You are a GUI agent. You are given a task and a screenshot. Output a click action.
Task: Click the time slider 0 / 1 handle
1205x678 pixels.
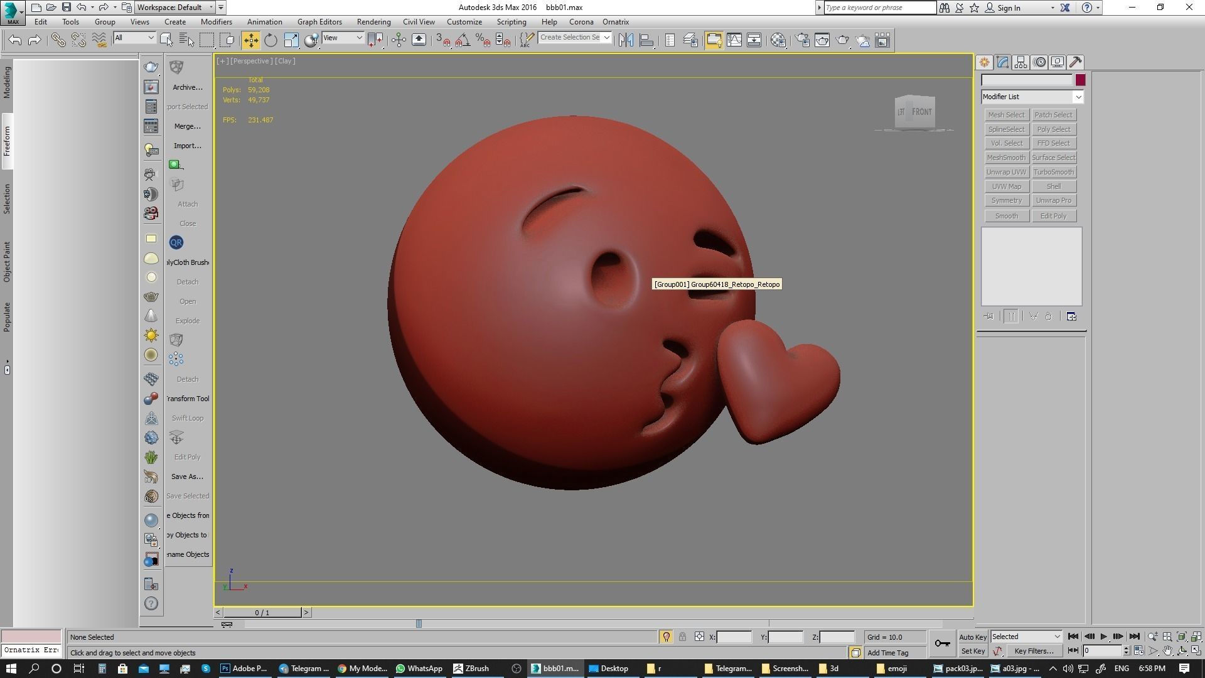[x=262, y=612]
